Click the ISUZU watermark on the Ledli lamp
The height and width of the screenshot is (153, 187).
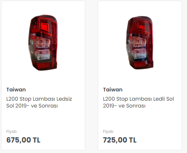click(139, 42)
